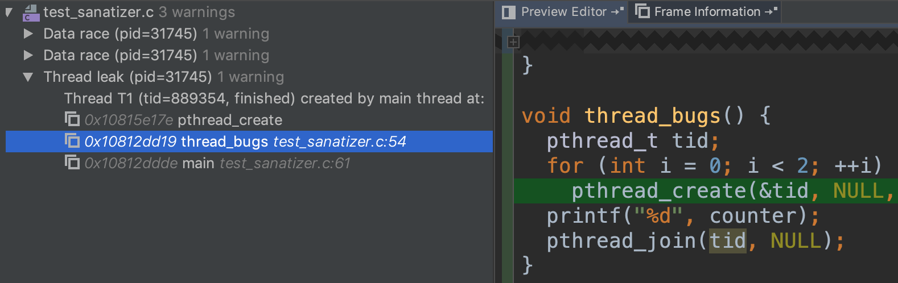
Task: Select the pthread_create stack frame row
Action: 230,120
